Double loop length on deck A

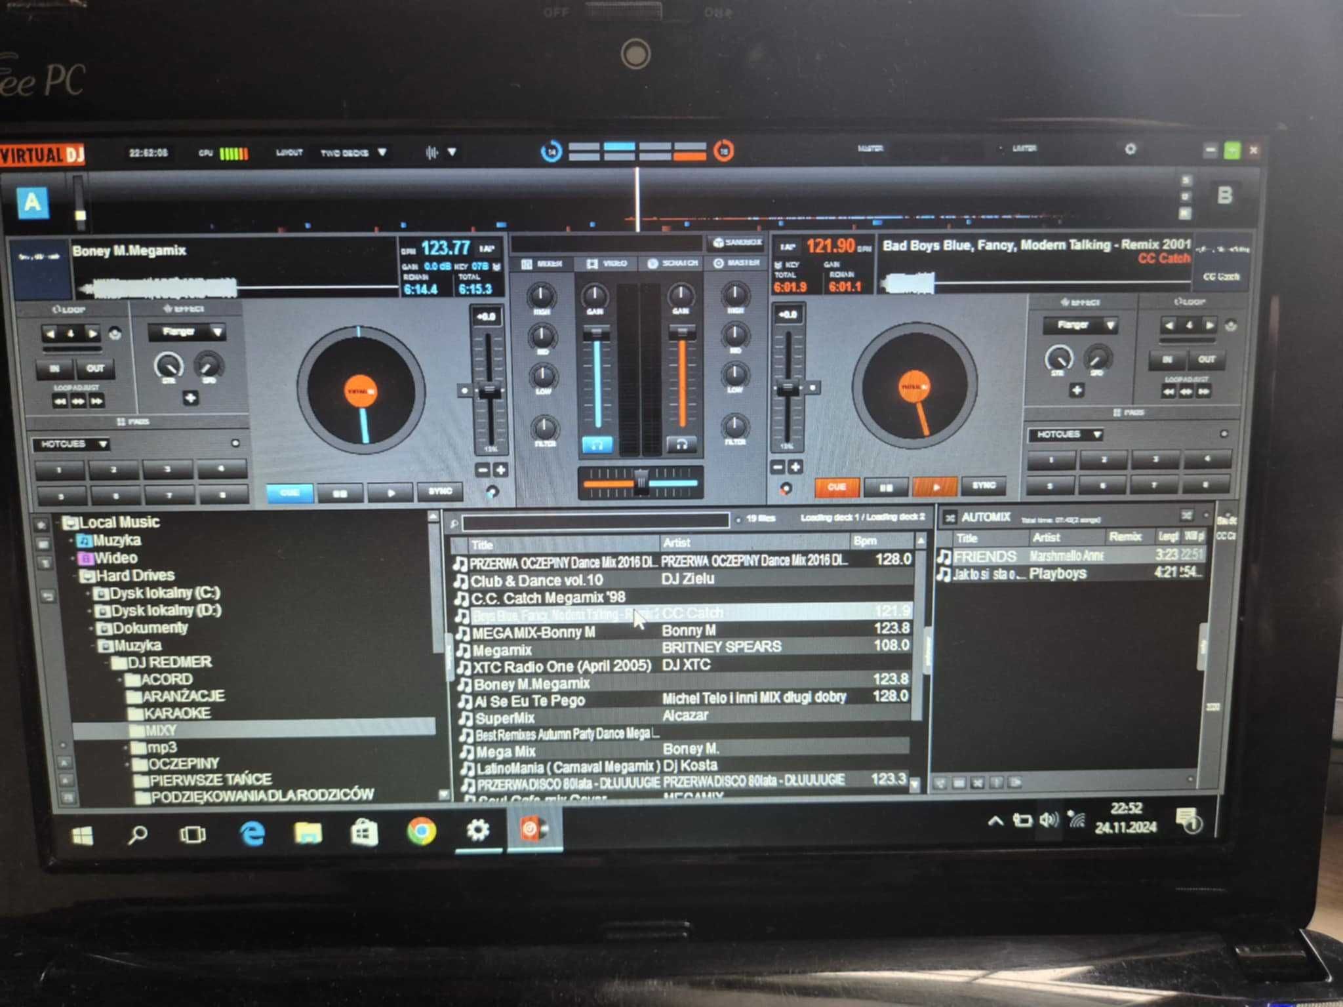pos(92,333)
